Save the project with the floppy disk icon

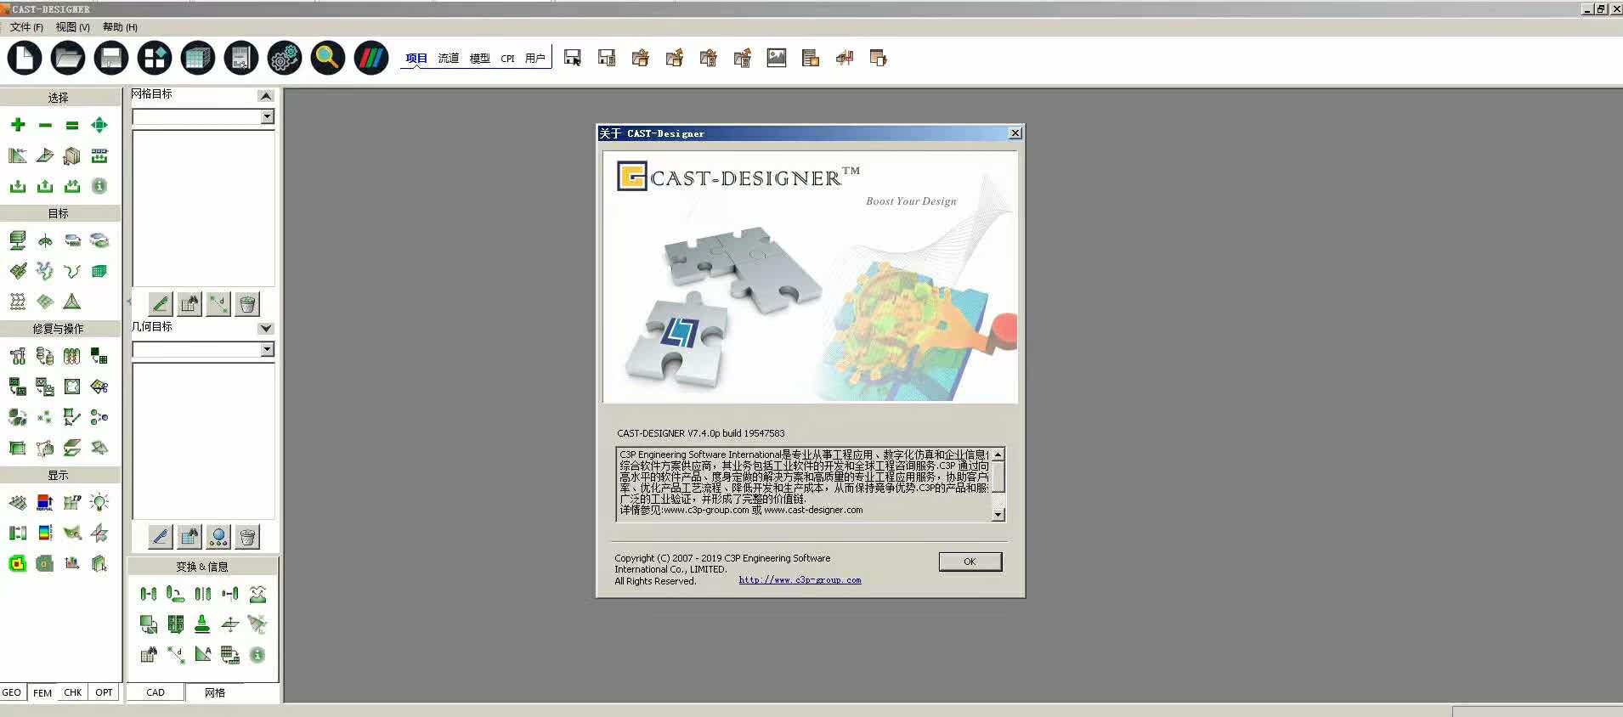point(111,58)
